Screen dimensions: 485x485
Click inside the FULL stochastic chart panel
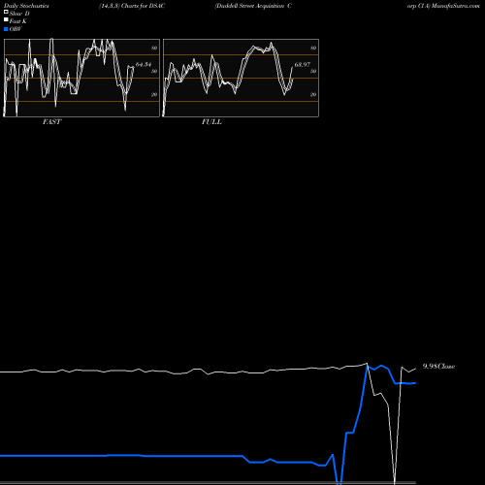click(x=241, y=78)
